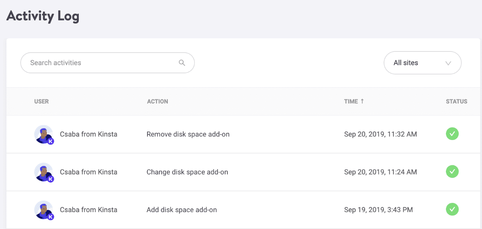Viewport: 482px width, 229px height.
Task: Sort by the TIME column header
Action: pos(354,102)
